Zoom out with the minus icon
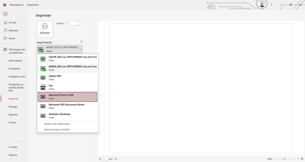 pos(274,159)
